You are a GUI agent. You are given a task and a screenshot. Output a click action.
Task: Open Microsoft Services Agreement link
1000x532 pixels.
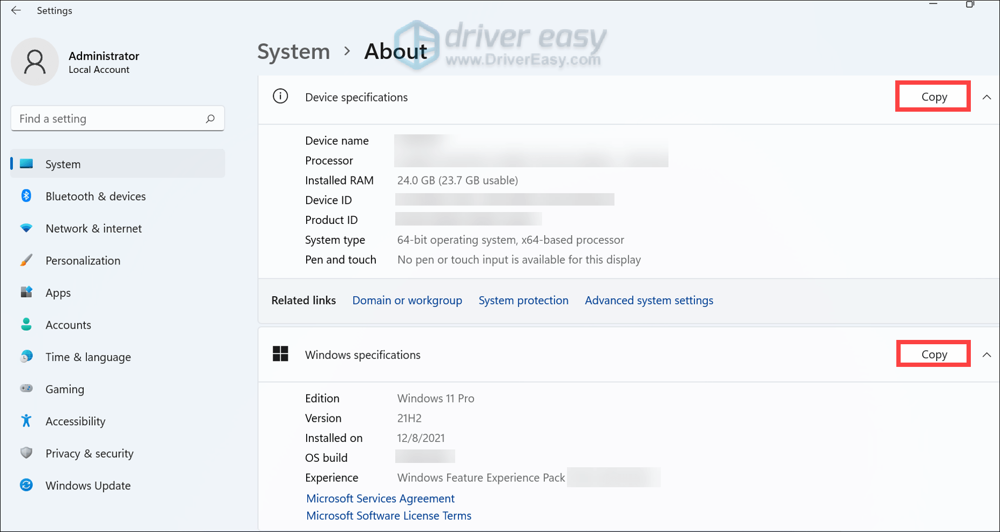[380, 499]
